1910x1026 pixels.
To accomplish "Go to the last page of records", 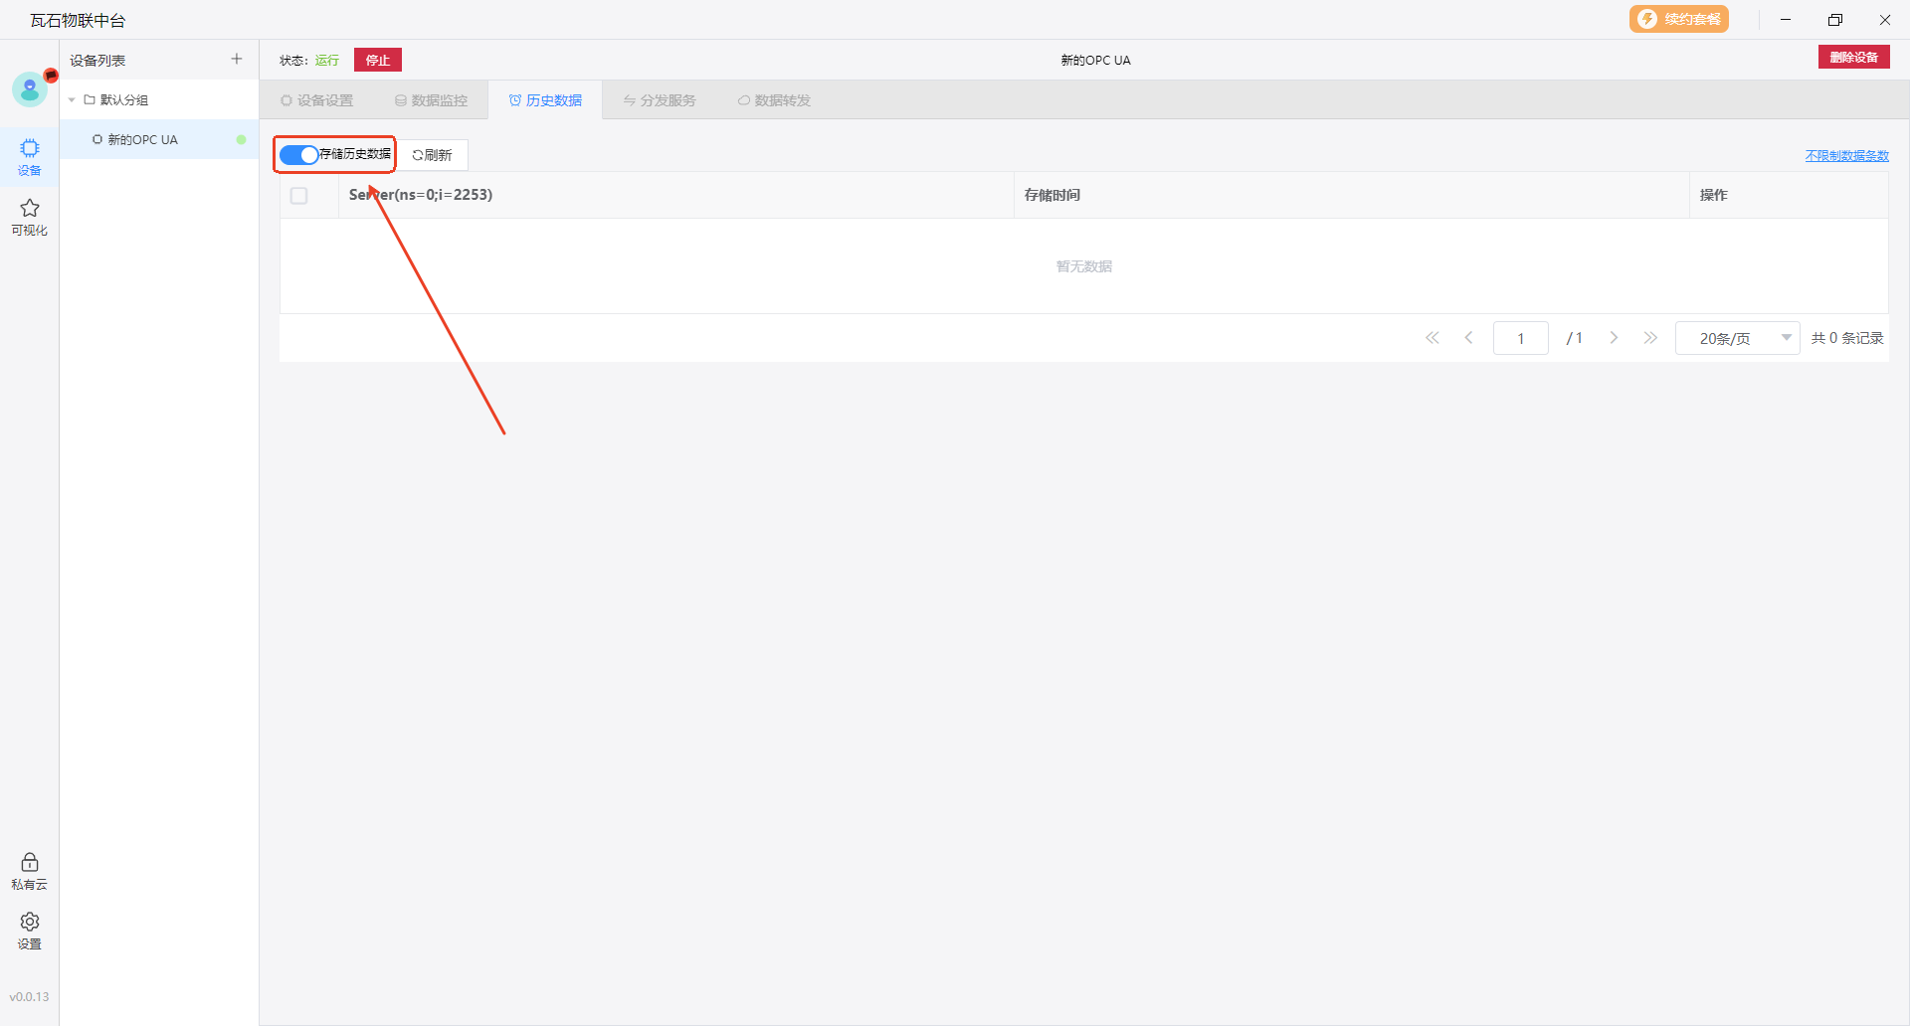I will point(1650,338).
